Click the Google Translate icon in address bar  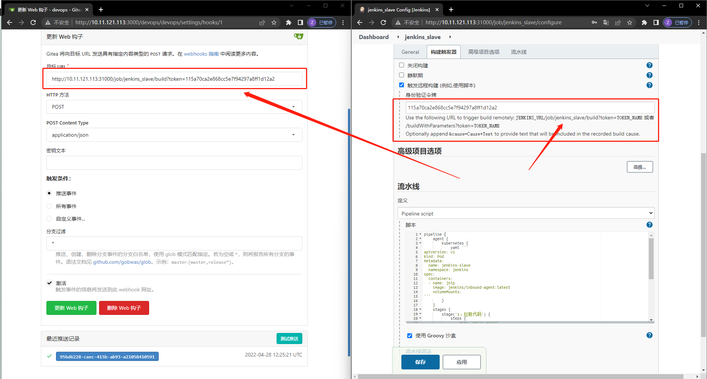[606, 22]
